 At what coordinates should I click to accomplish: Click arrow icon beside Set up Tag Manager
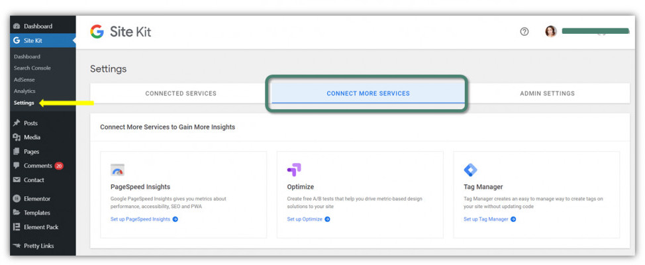(x=513, y=219)
